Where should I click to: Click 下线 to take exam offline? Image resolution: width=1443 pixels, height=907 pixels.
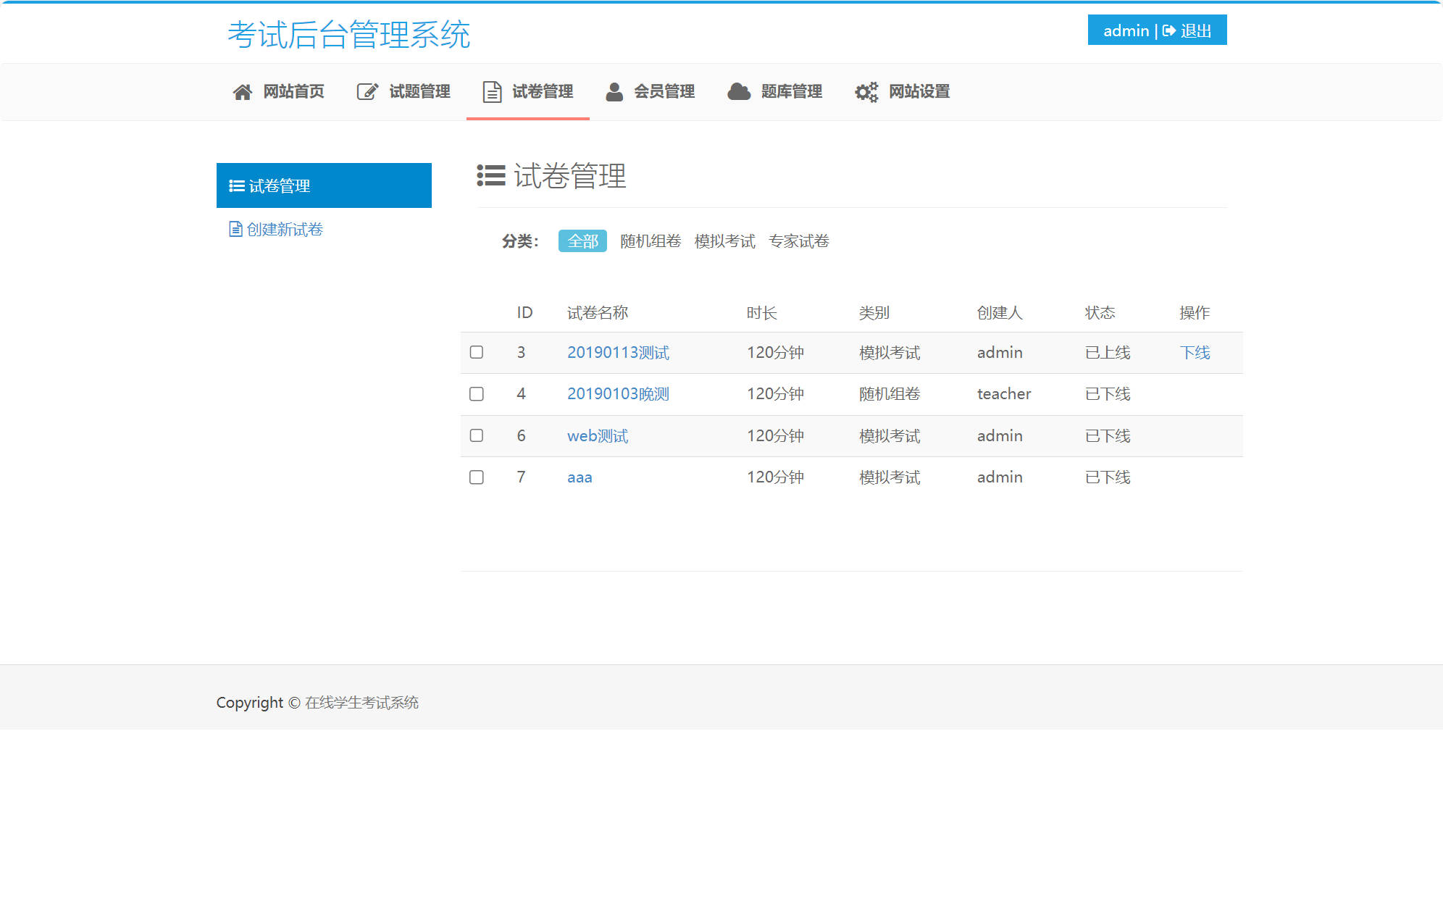pos(1195,353)
